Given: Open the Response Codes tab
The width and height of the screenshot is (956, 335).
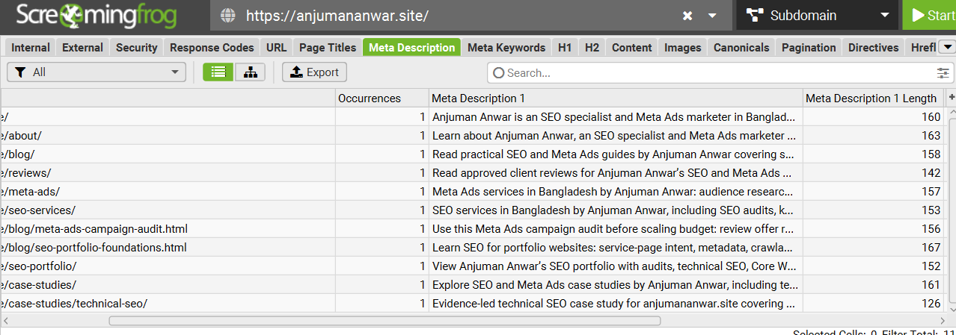Looking at the screenshot, I should click(x=212, y=47).
